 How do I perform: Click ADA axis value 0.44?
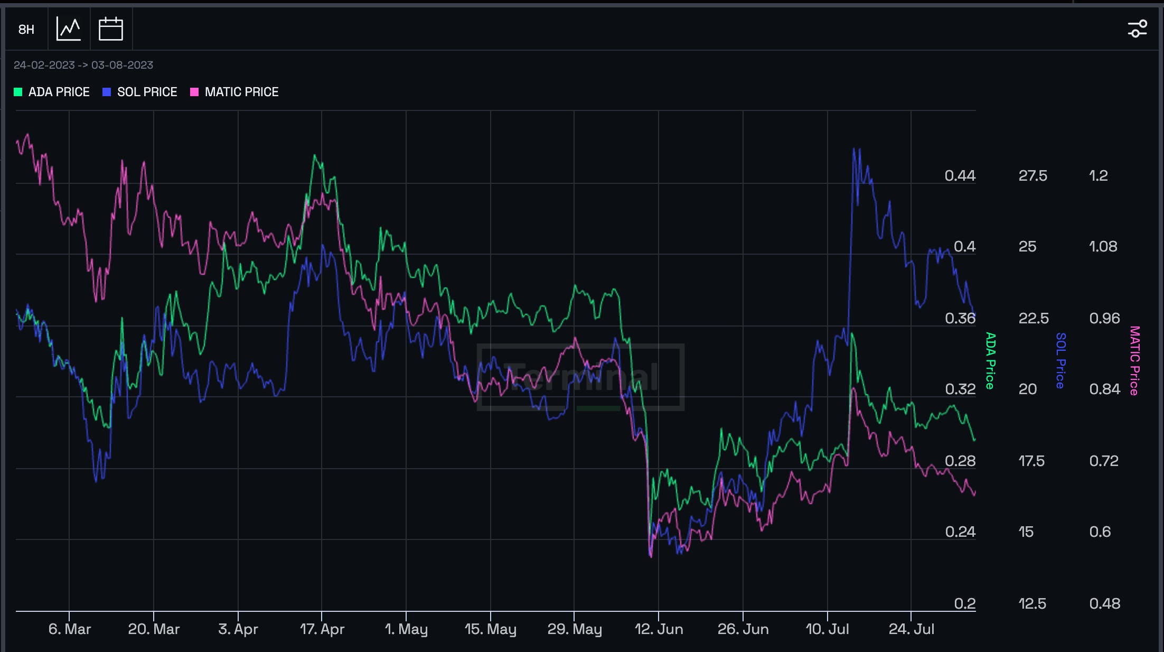[960, 176]
